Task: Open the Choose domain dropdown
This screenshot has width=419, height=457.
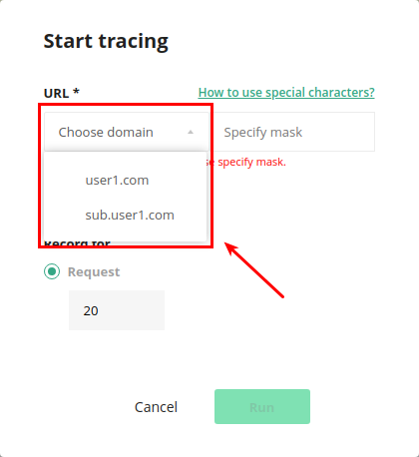Action: pos(127,132)
